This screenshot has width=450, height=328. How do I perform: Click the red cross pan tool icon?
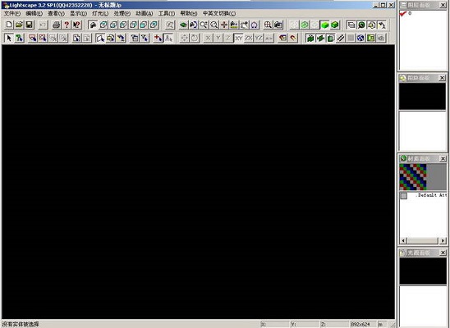click(224, 25)
